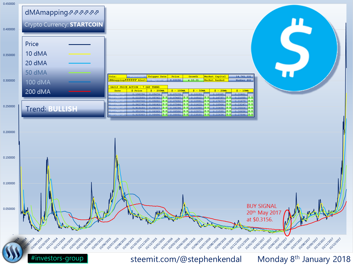The height and width of the screenshot is (265, 353).
Task: Click the $ - 10MA column header
Action: click(x=242, y=90)
